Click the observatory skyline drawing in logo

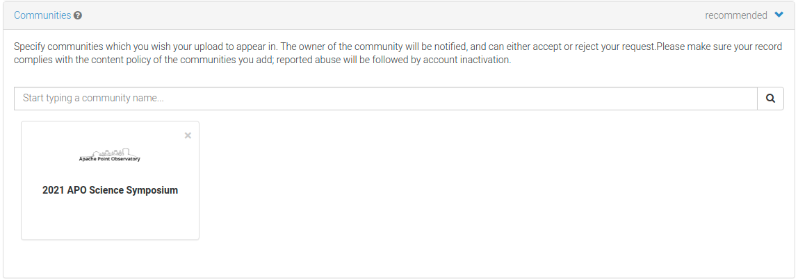coord(110,152)
